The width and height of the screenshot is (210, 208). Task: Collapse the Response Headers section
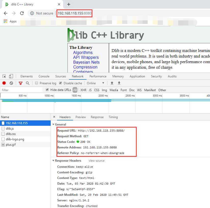(53, 161)
